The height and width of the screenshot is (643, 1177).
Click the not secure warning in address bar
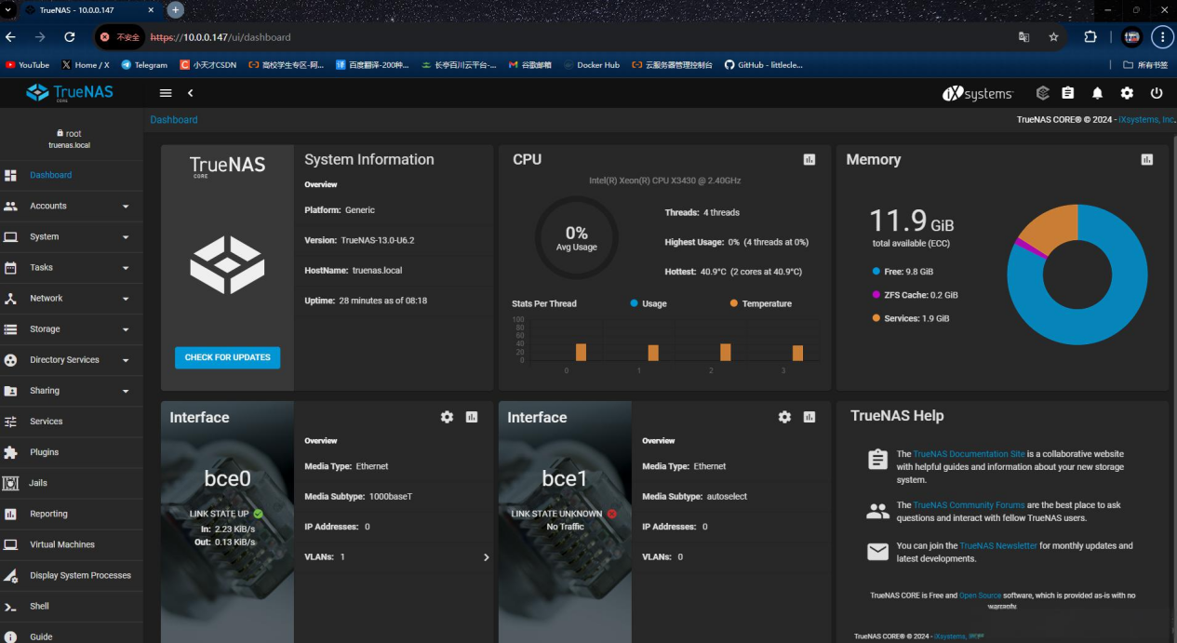[120, 37]
